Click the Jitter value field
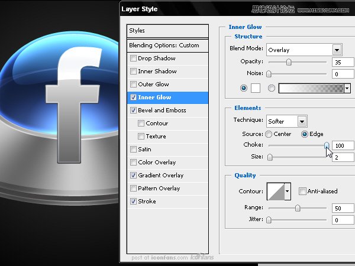The image size is (355, 266). coord(343,220)
